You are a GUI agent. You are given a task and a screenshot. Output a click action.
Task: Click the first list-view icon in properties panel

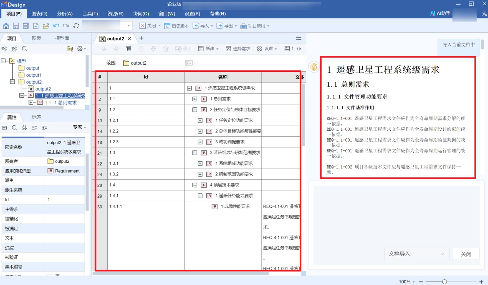coord(4,128)
